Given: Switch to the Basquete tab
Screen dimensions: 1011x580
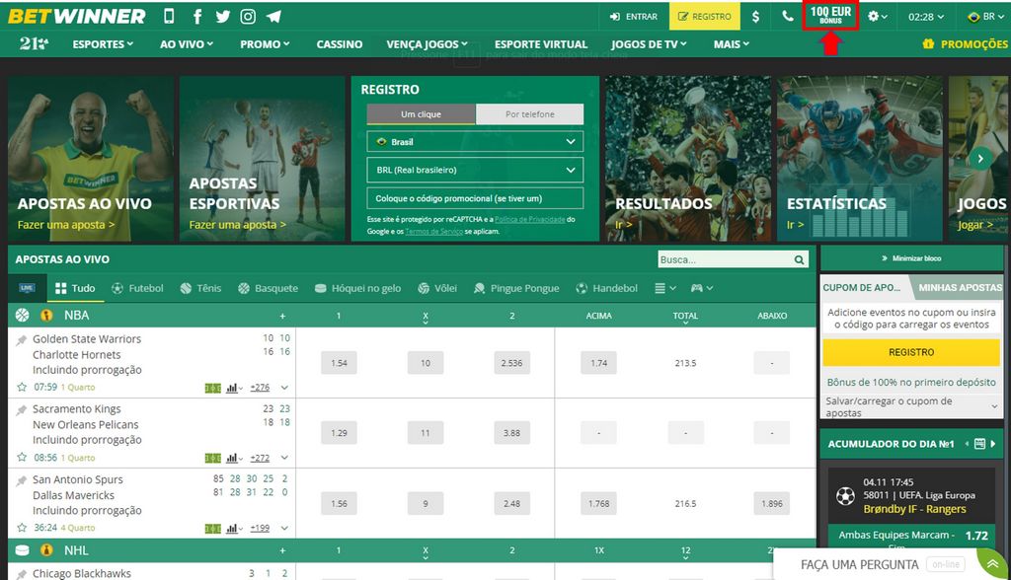Looking at the screenshot, I should click(x=268, y=288).
